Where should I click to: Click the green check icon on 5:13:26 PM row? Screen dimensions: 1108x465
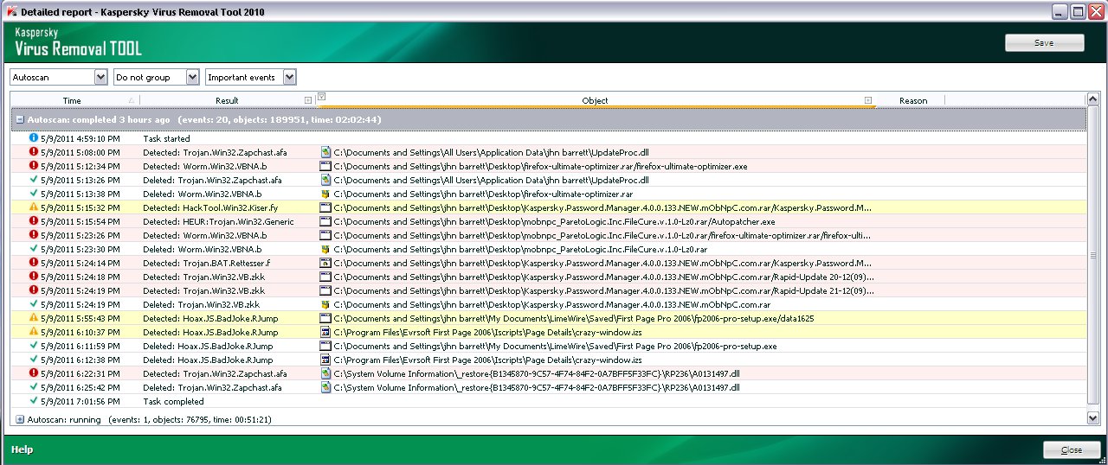[34, 180]
